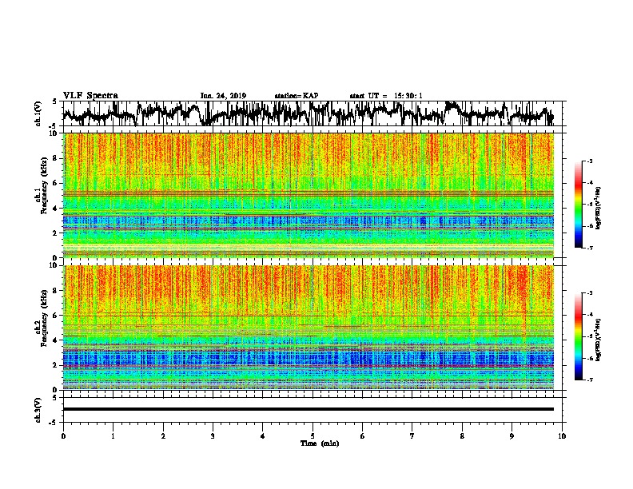Click the "-3" label on ch.1 color bar

(x=589, y=161)
